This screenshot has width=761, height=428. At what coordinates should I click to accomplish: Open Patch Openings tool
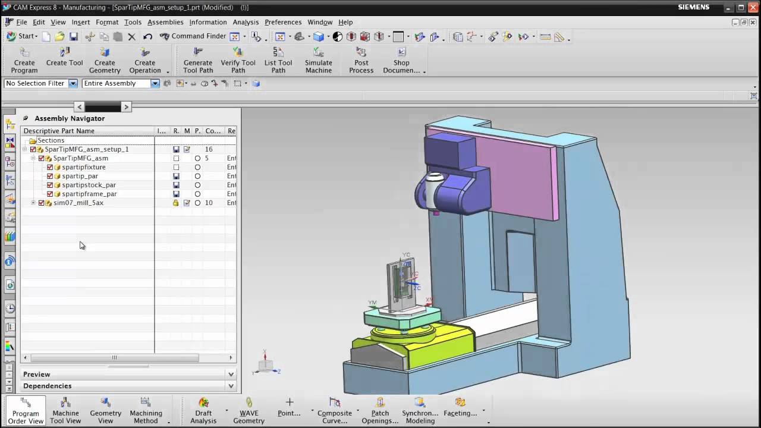click(380, 410)
